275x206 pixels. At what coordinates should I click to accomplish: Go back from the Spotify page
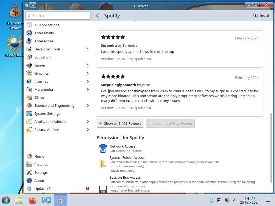(x=98, y=16)
